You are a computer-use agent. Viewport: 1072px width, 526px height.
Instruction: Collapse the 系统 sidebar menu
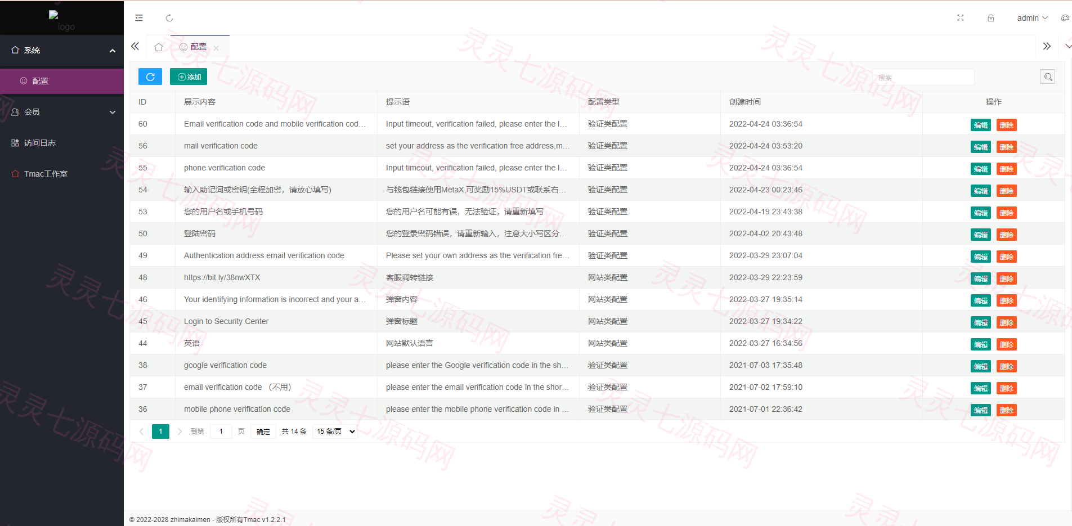click(62, 50)
